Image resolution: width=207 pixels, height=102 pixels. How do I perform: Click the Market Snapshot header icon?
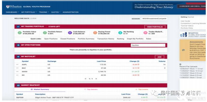coord(18,85)
